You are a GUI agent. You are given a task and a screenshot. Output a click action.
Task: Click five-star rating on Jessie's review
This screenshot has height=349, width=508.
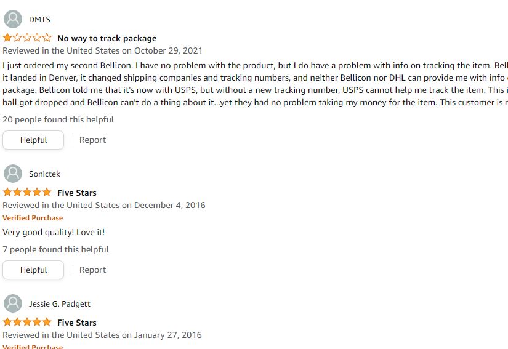click(27, 323)
